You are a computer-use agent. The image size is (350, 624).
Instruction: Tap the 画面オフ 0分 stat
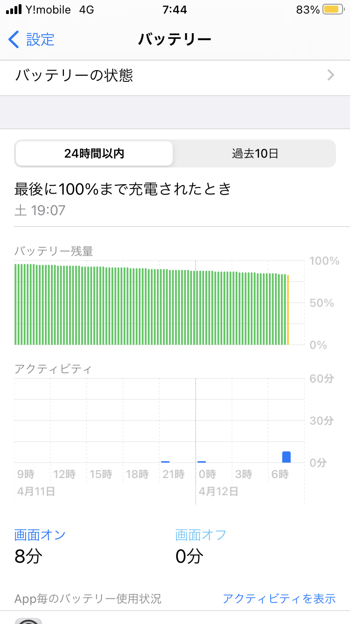click(201, 545)
